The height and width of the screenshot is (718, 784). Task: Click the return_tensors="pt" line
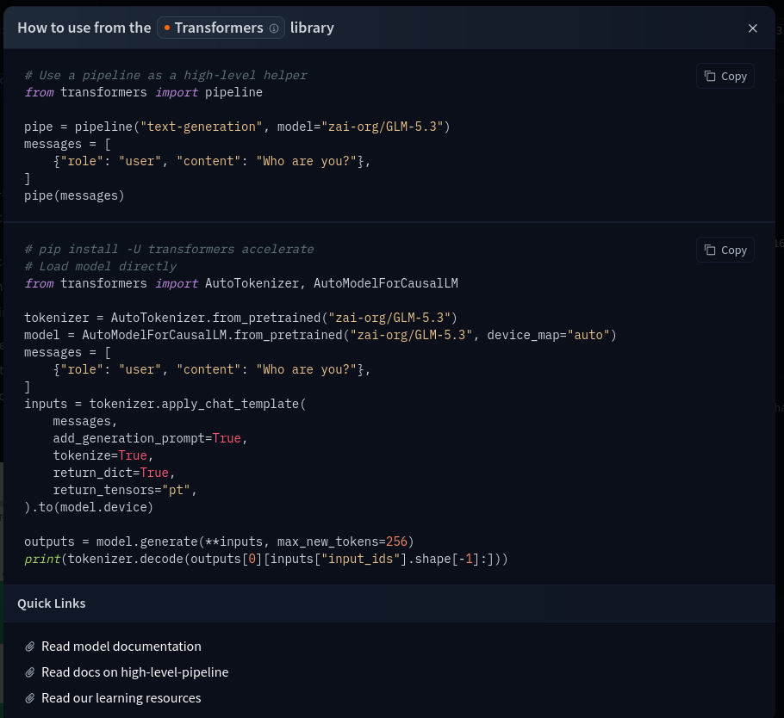tap(125, 490)
